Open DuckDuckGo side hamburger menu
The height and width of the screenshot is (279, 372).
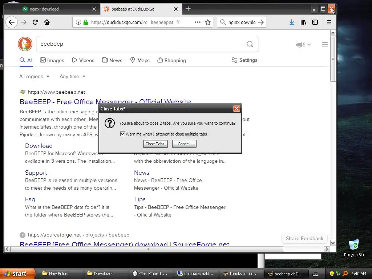(x=325, y=44)
